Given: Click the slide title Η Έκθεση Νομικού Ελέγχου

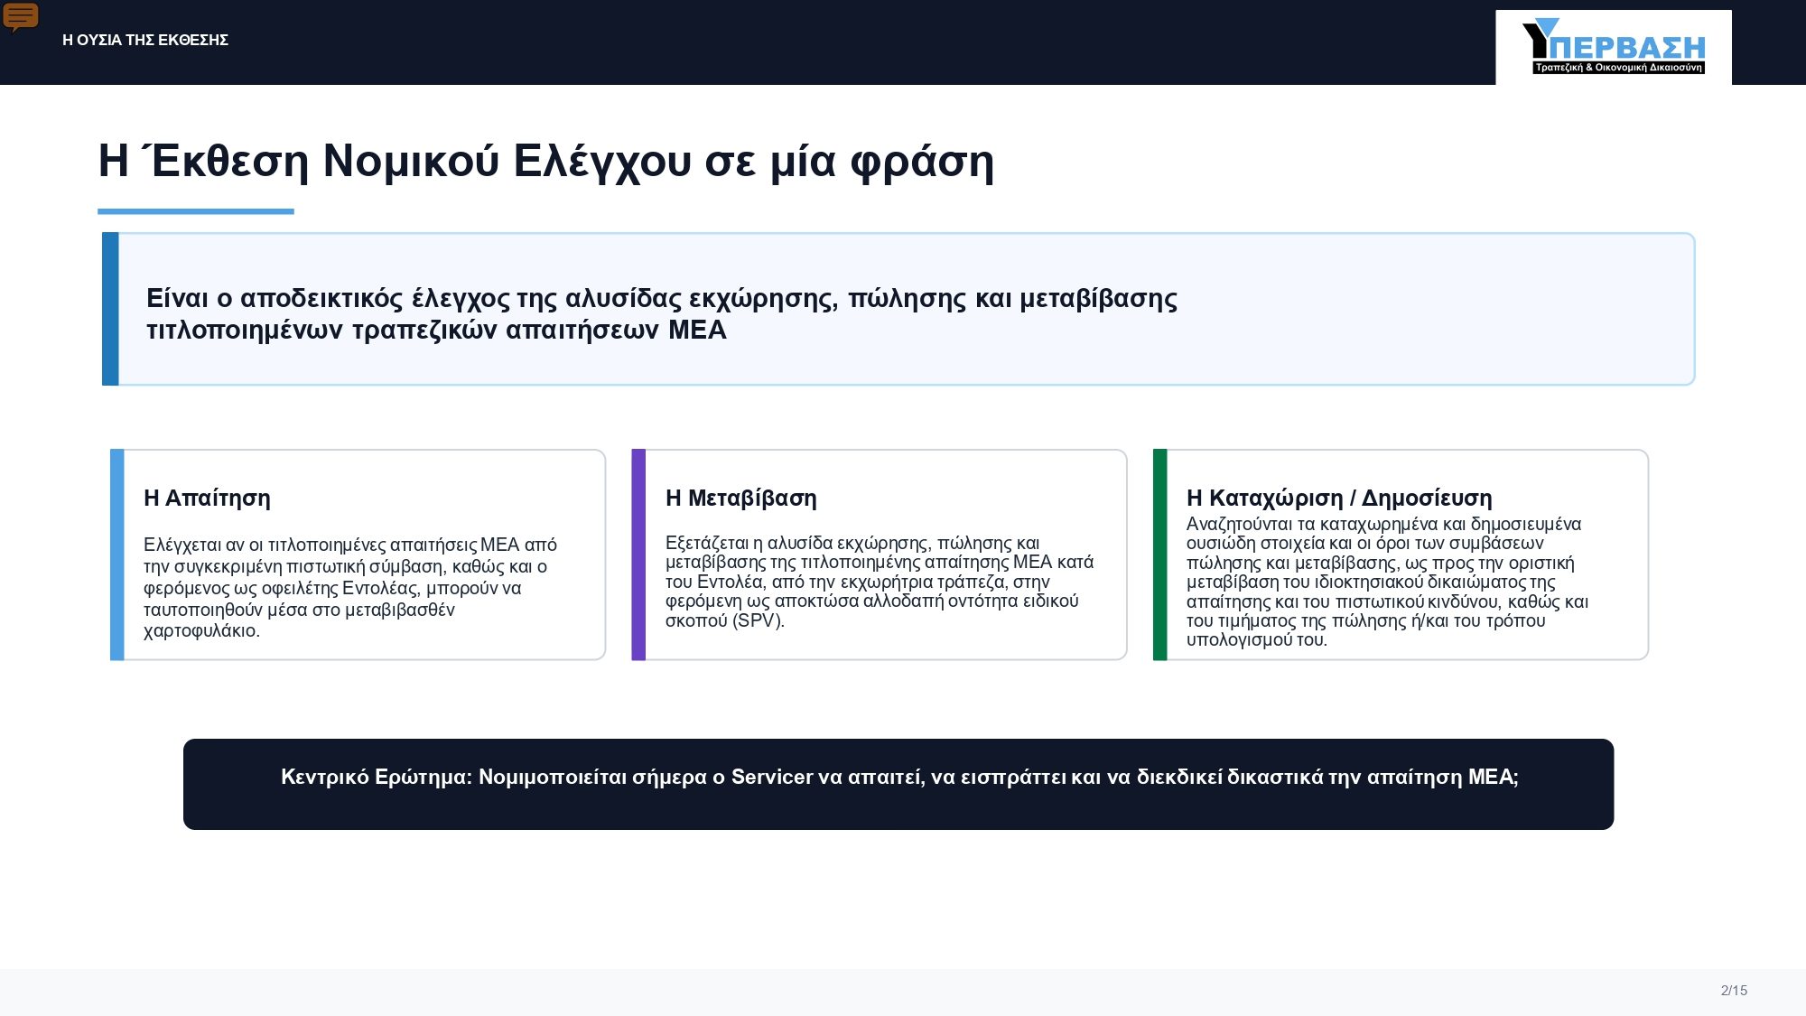Looking at the screenshot, I should click(x=545, y=161).
